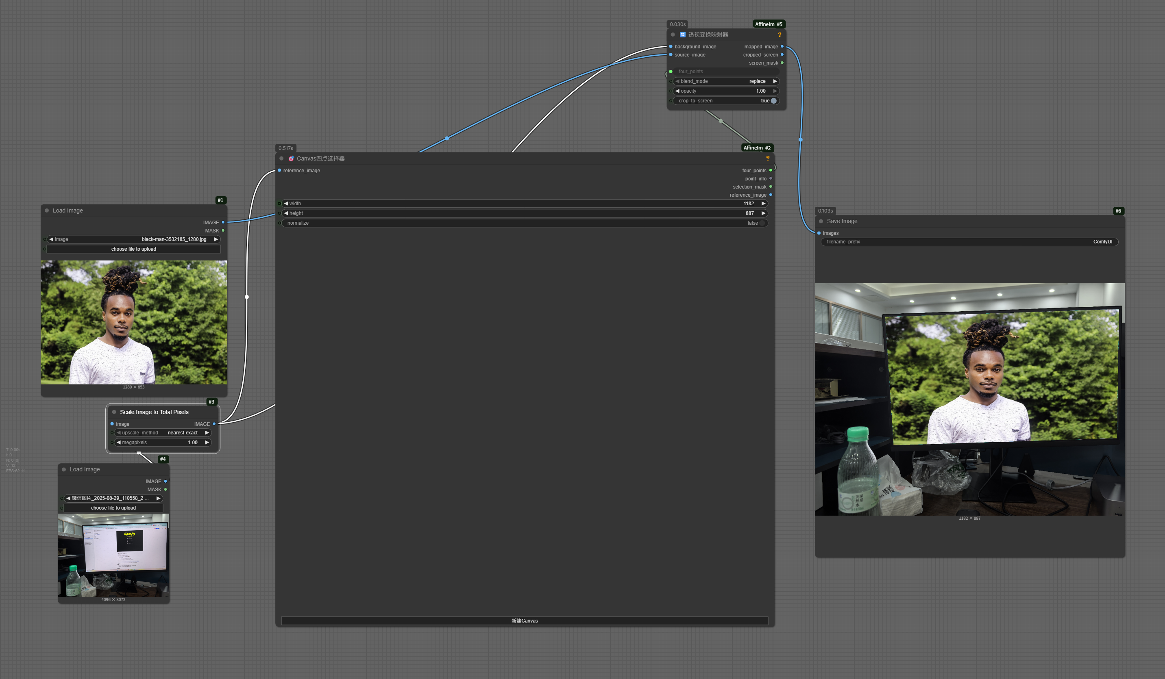Viewport: 1165px width, 679px height.
Task: Click the saved output image preview in Save Image
Action: pyautogui.click(x=969, y=399)
